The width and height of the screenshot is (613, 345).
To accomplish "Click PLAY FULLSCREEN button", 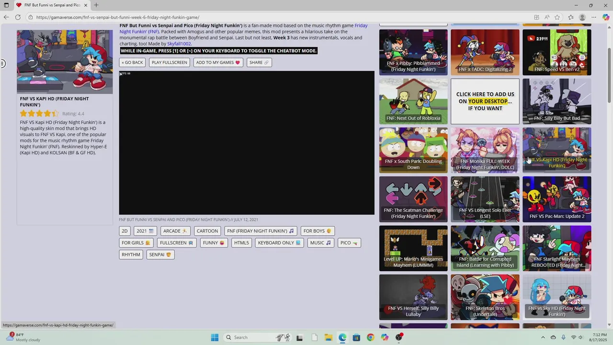I will (x=169, y=62).
